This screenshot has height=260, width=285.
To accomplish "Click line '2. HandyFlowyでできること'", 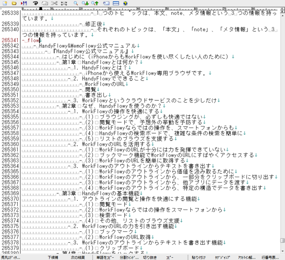I will (109, 79).
